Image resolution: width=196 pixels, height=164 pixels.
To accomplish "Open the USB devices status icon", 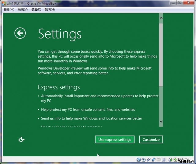I will (x=149, y=160).
